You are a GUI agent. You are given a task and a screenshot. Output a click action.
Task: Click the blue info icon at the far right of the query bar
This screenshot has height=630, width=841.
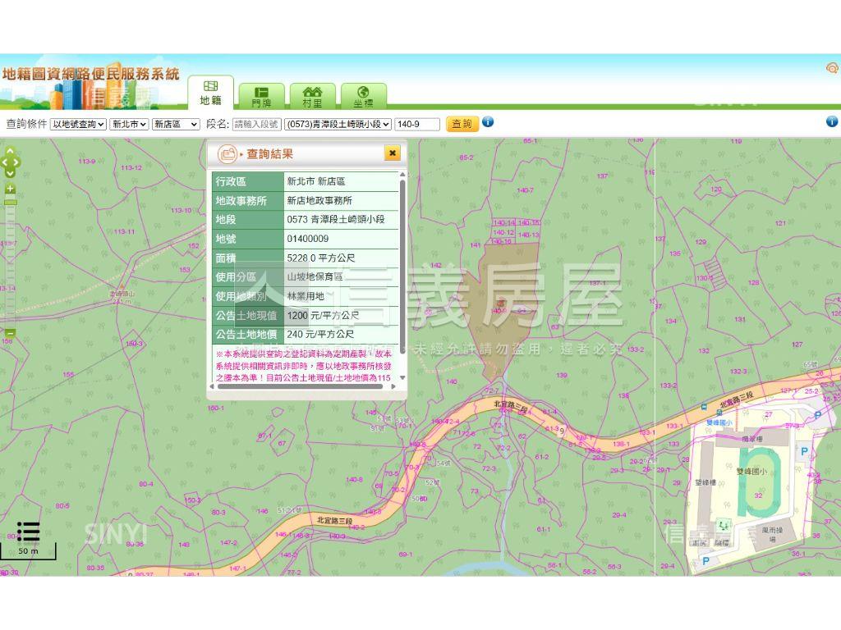[x=832, y=121]
